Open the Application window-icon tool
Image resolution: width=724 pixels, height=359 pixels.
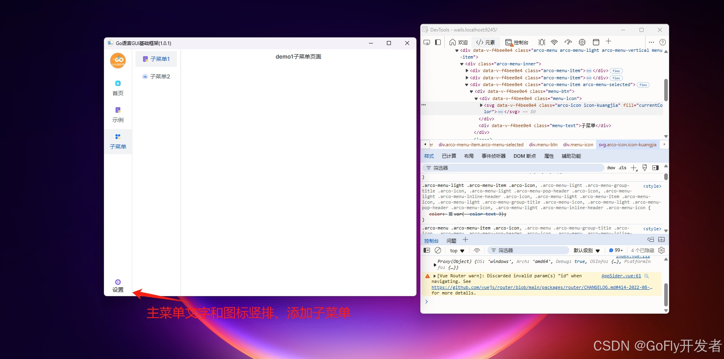click(596, 42)
